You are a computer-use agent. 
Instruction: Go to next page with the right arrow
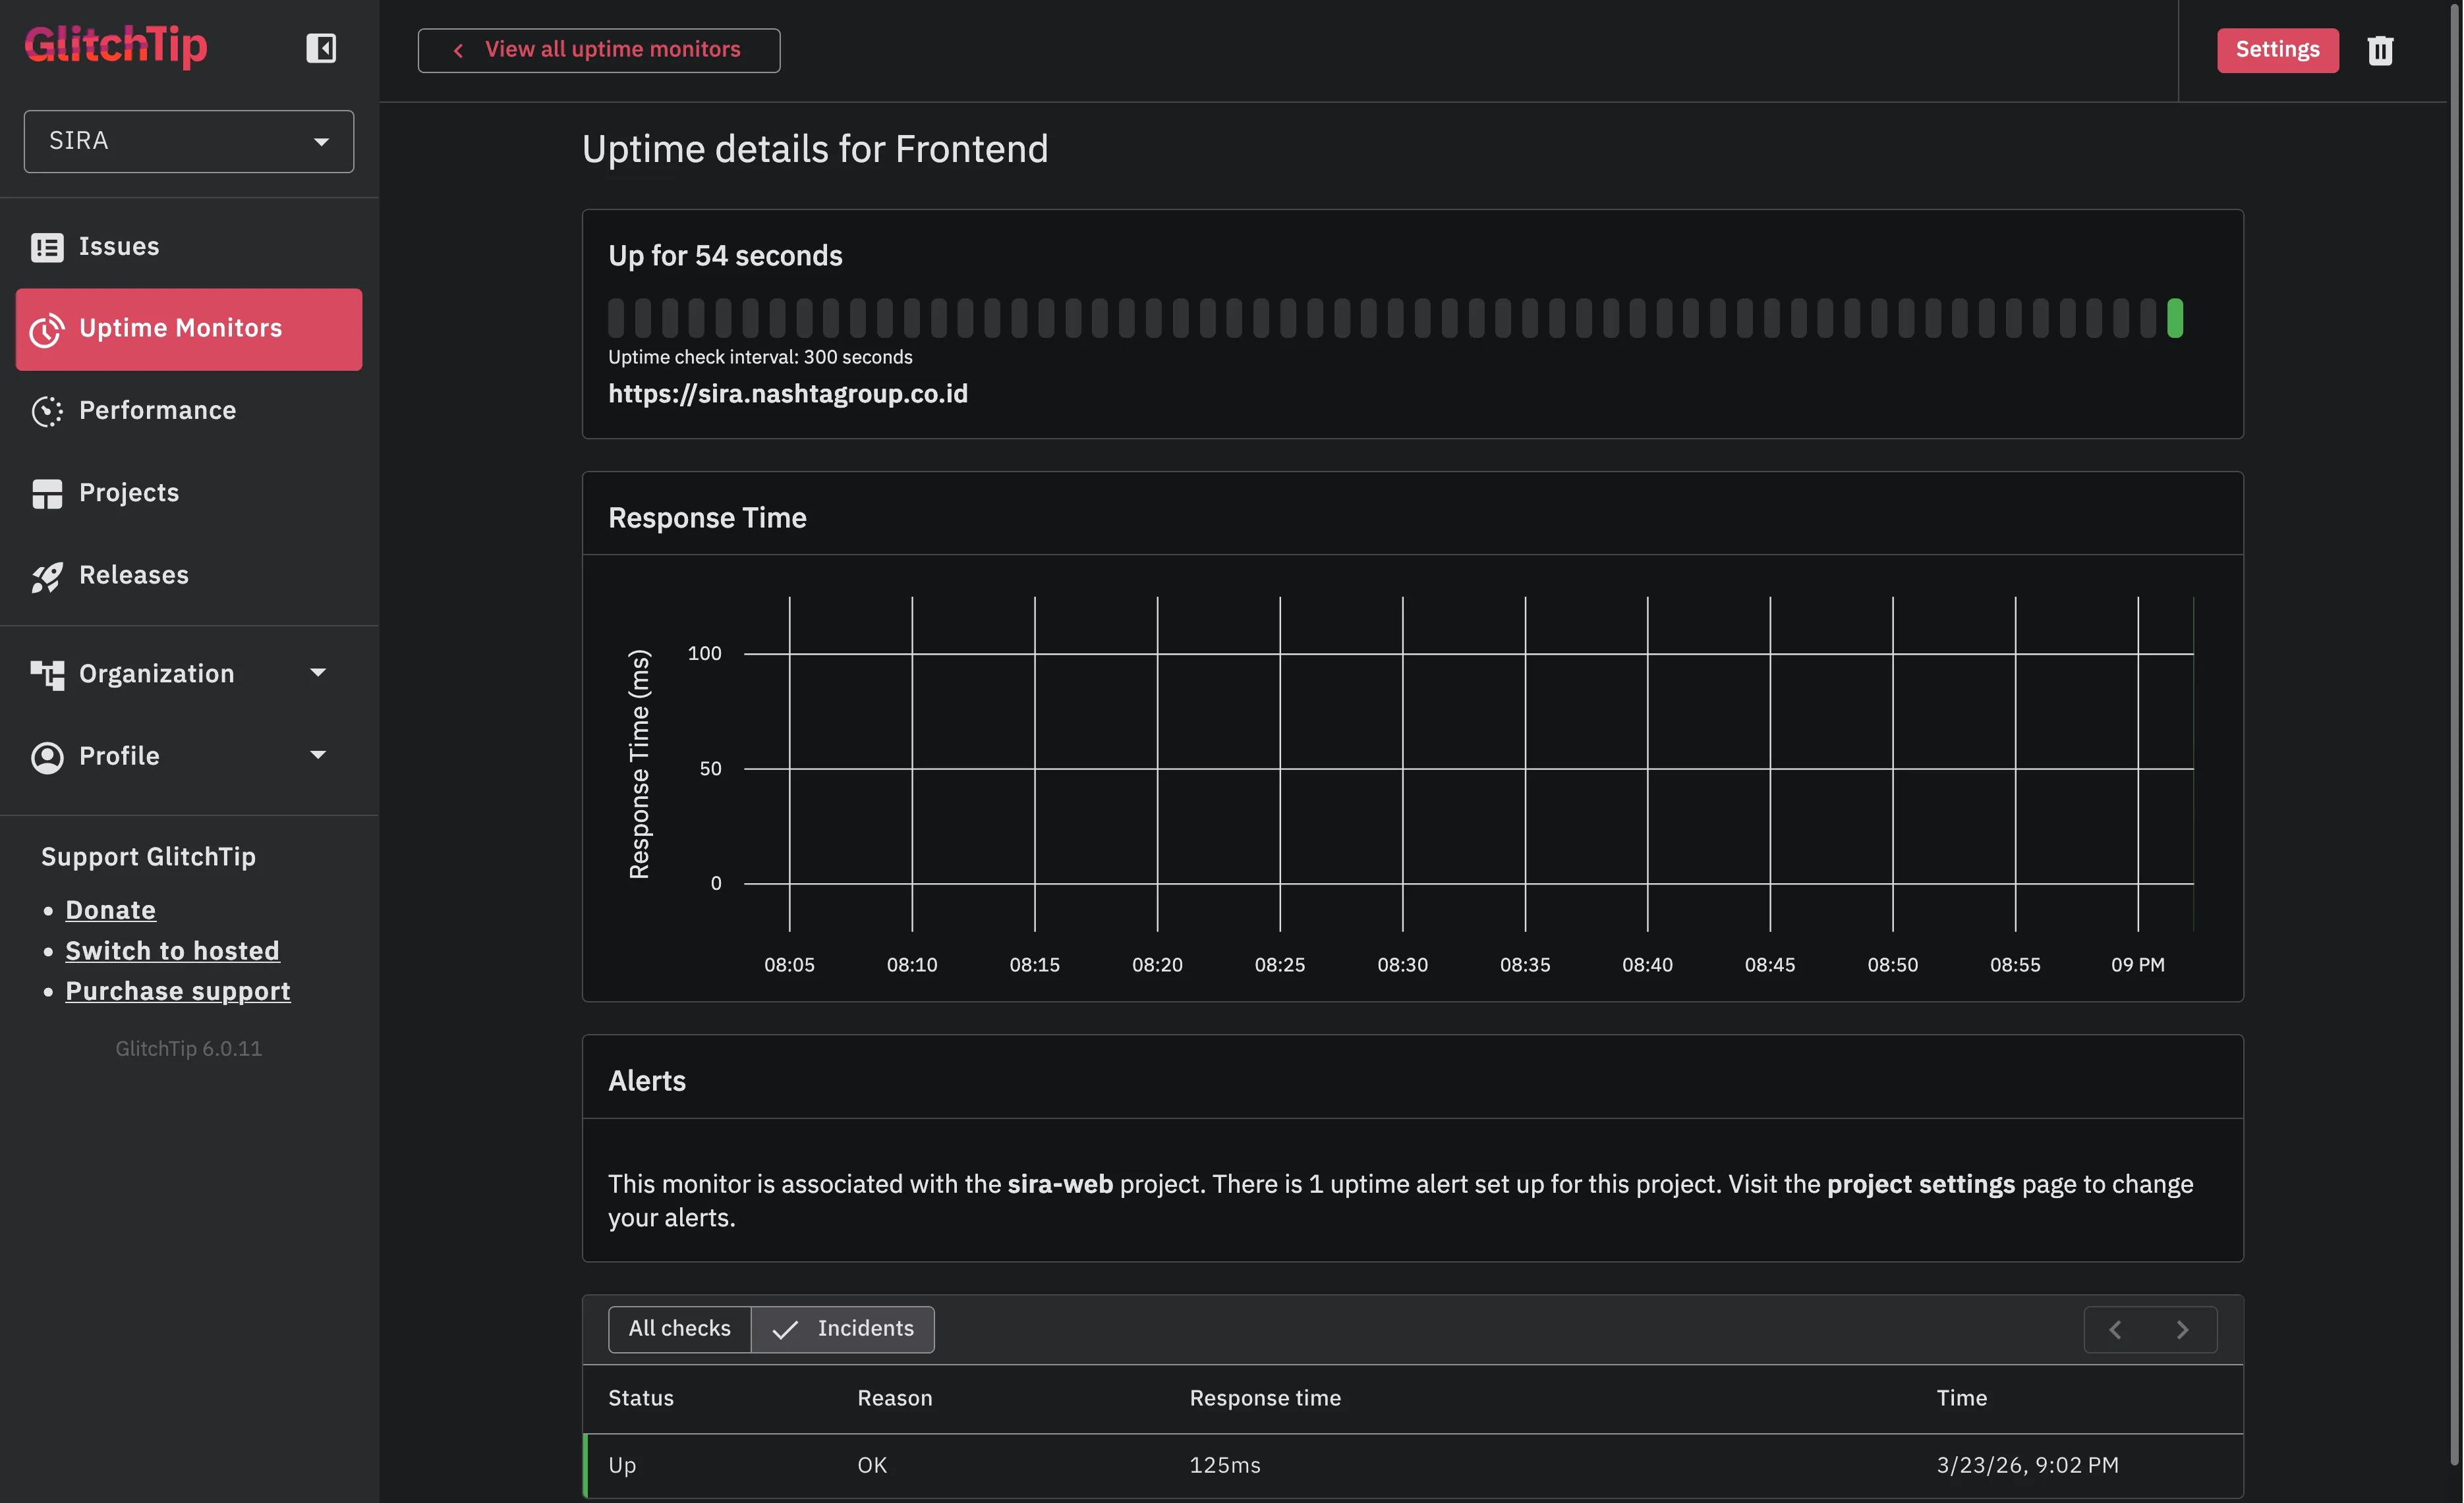[x=2184, y=1329]
